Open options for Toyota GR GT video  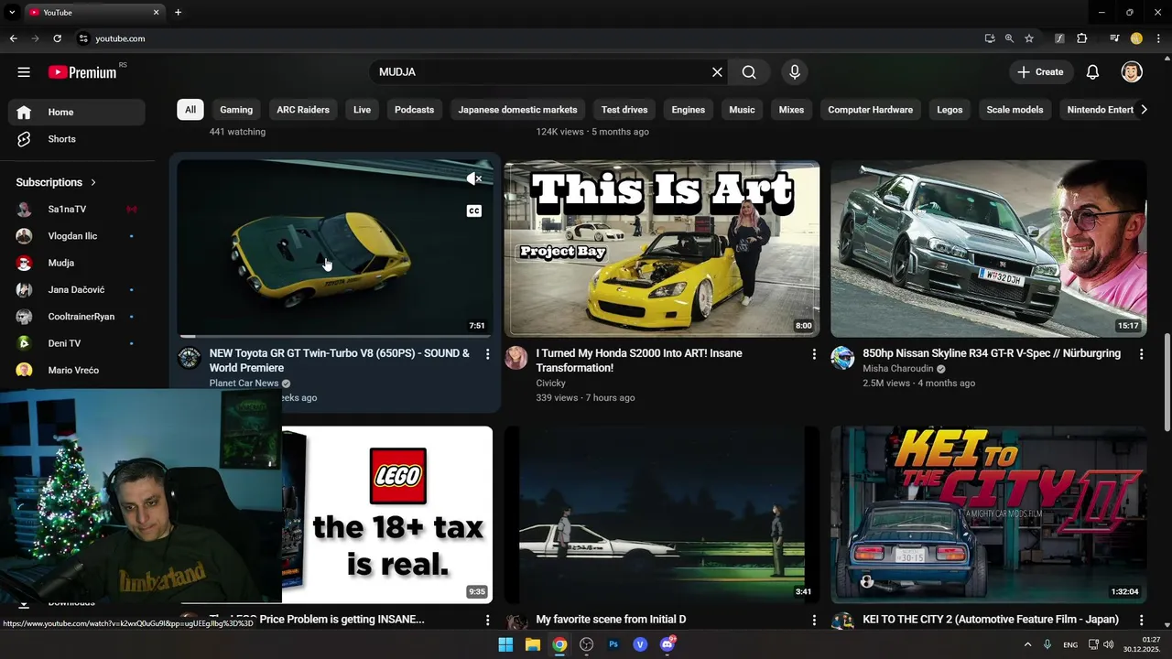[487, 354]
